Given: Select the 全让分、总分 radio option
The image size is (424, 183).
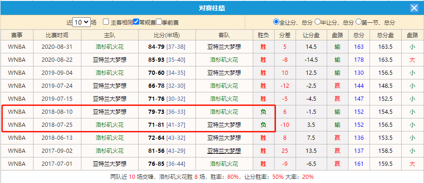Looking at the screenshot, I should [276, 21].
